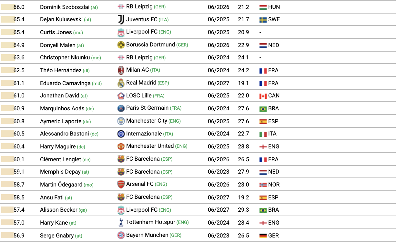Click the Borussia Dortmund club crest
397x242 pixels.
pyautogui.click(x=121, y=45)
